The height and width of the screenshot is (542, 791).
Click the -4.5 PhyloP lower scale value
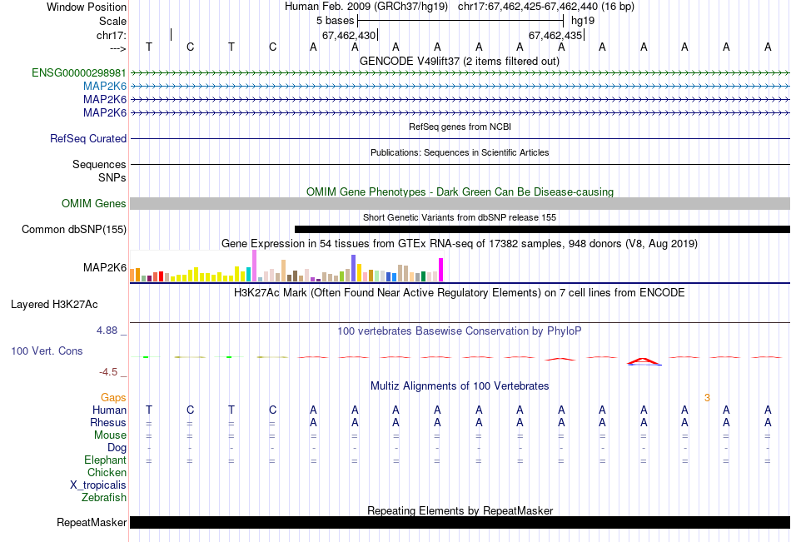108,372
